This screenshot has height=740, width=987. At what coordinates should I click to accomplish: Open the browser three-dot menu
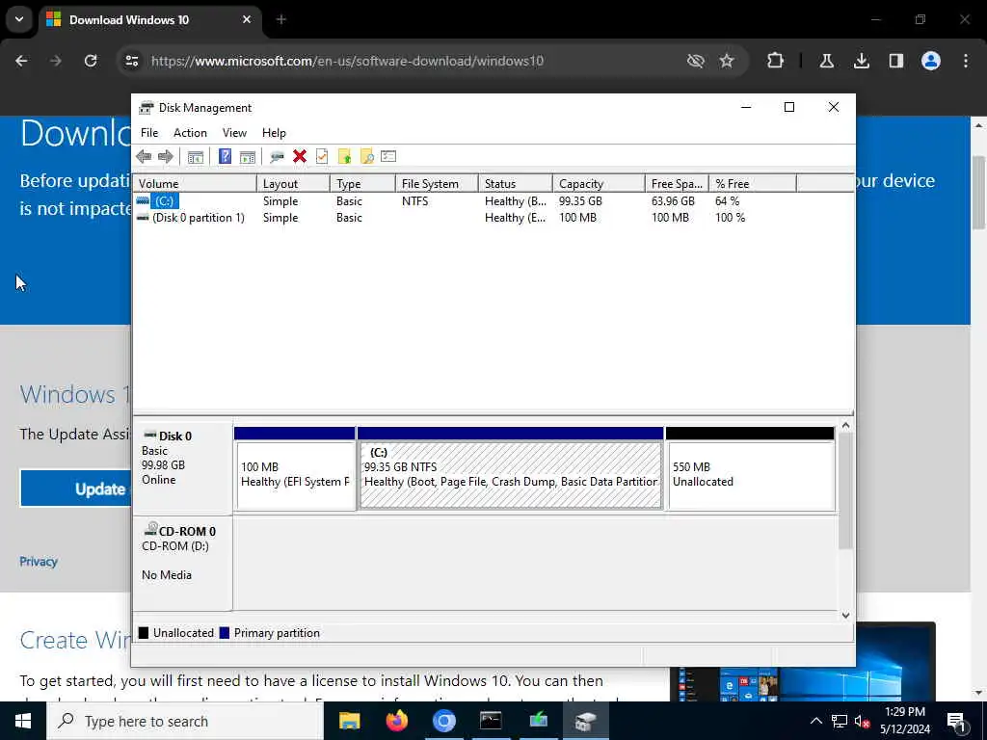click(x=966, y=61)
